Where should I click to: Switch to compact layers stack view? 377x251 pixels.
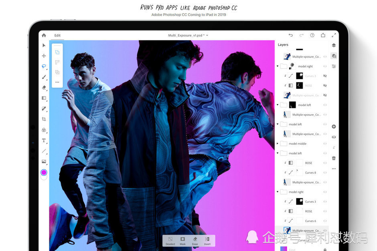pos(334,45)
